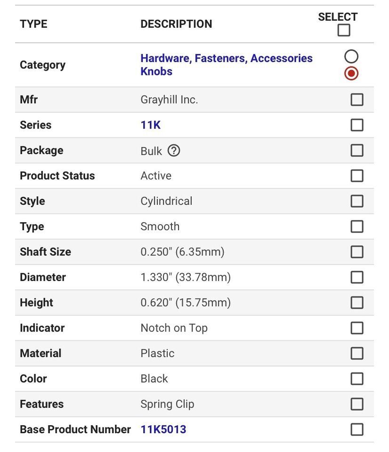Viewport: 389px width, 452px height.
Task: Follow the 11K series link
Action: click(x=151, y=125)
